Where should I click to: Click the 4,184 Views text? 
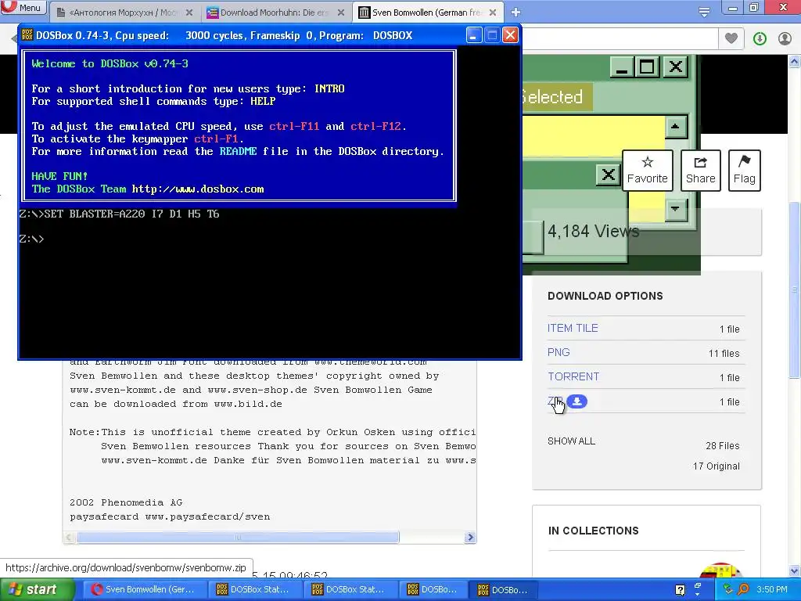[593, 231]
